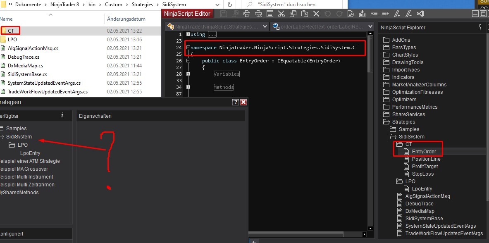Click the comment selection icon
Screen dimensions: 489x243
click(x=397, y=13)
